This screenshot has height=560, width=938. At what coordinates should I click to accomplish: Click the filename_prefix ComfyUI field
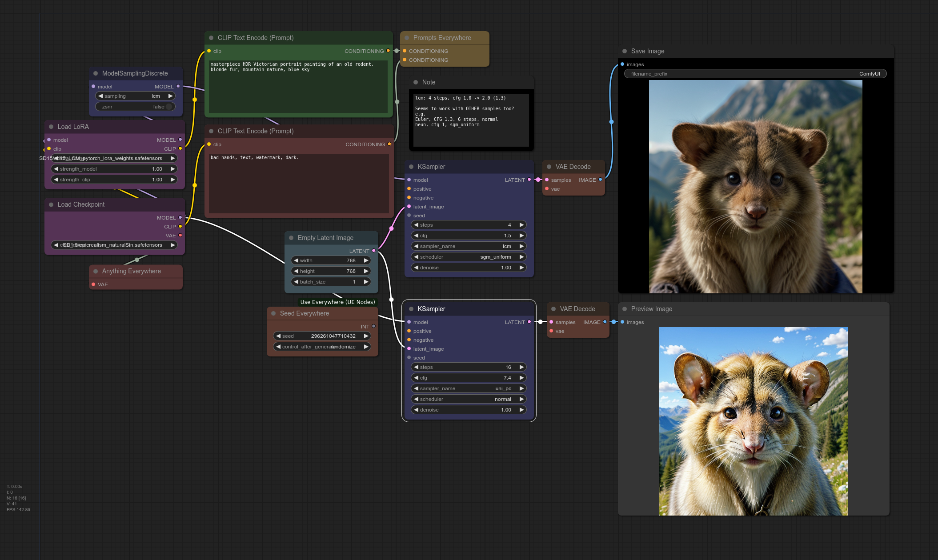click(x=755, y=74)
